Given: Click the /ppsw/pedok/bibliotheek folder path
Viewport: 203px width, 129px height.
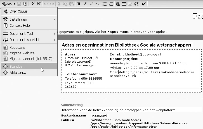Looking at the screenshot, I should pyautogui.click(x=124, y=126).
